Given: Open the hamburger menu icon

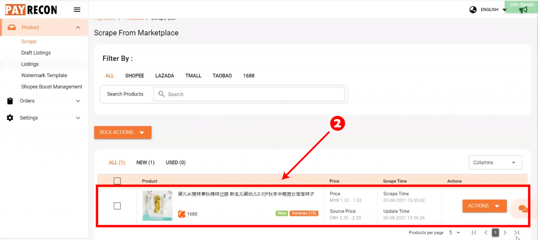Looking at the screenshot, I should (x=77, y=9).
